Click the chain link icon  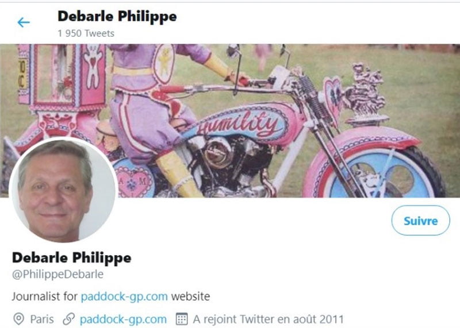coord(68,319)
